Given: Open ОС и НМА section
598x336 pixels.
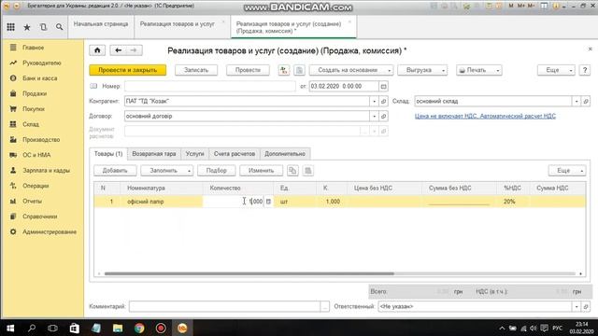Looking at the screenshot, I should click(x=36, y=155).
